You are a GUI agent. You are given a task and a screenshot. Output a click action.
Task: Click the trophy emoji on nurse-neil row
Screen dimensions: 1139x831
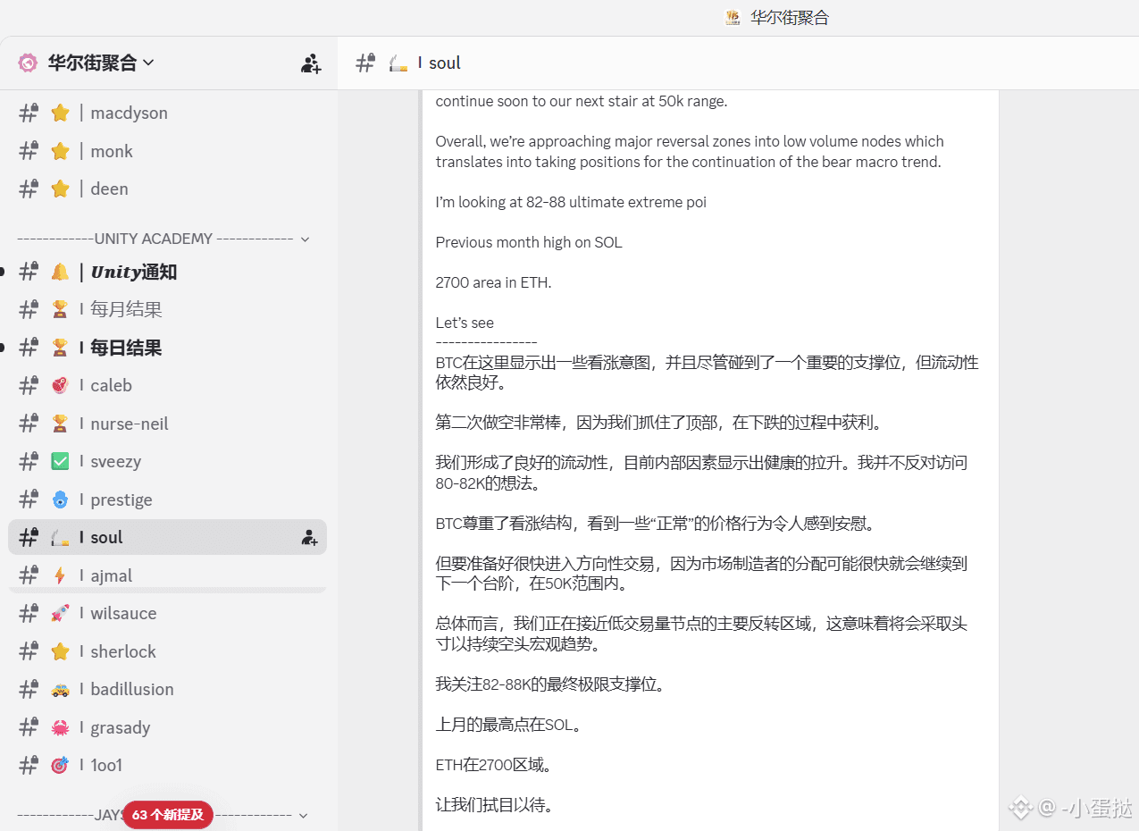point(60,424)
